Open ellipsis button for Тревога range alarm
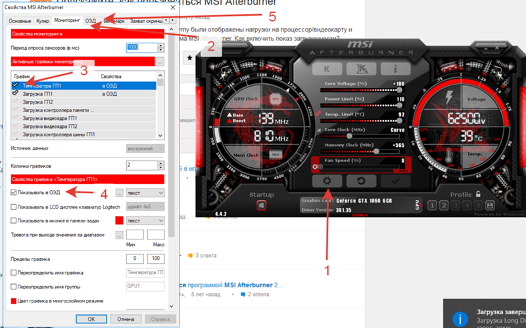The width and height of the screenshot is (526, 328). click(x=119, y=235)
